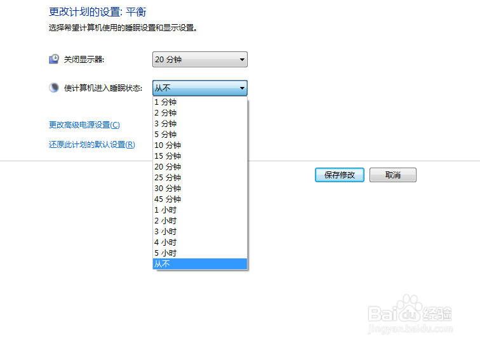The image size is (480, 346).
Task: Choose 30 分钟 sleep option
Action: pyautogui.click(x=200, y=189)
